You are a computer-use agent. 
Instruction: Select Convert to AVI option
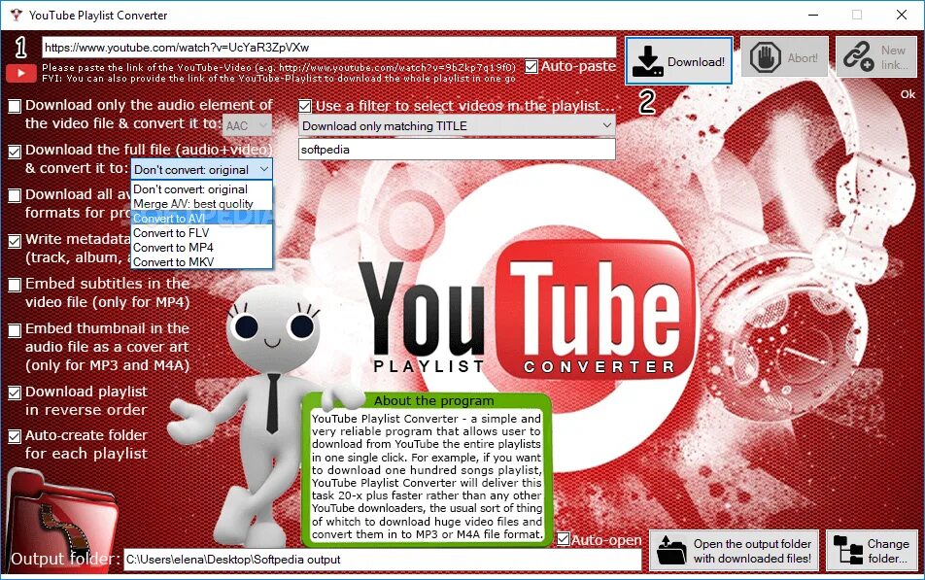pos(202,219)
